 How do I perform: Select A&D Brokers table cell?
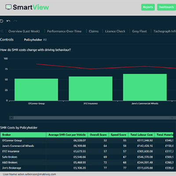pyautogui.click(x=10, y=162)
